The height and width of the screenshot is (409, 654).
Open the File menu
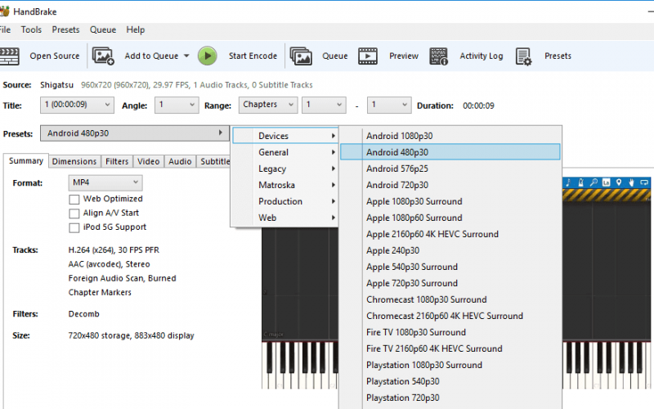click(5, 29)
